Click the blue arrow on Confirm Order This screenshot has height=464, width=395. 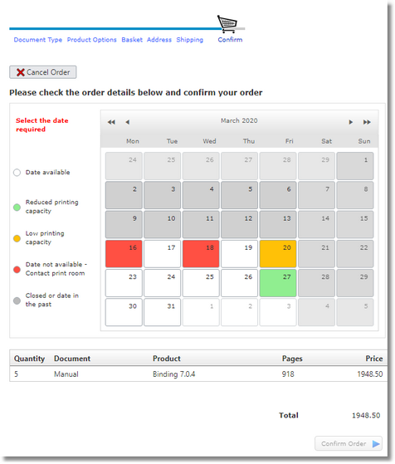[376, 444]
